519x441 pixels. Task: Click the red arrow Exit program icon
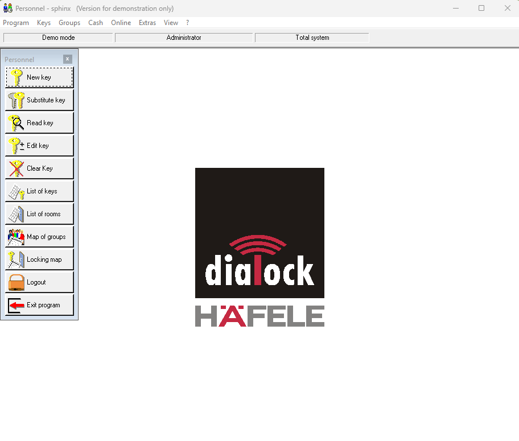point(17,305)
